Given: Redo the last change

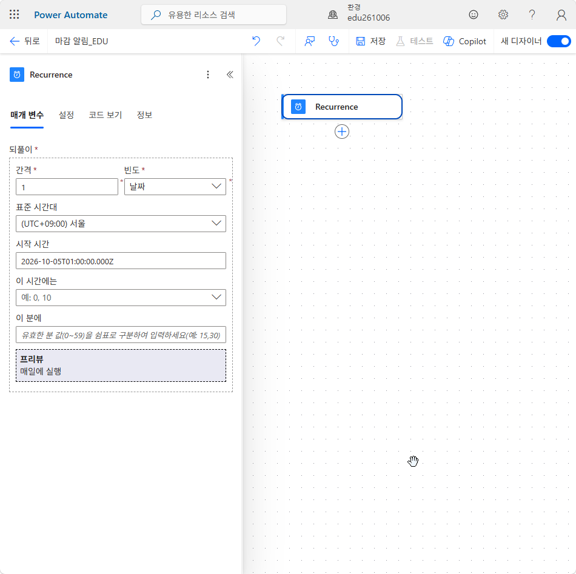Looking at the screenshot, I should [281, 41].
